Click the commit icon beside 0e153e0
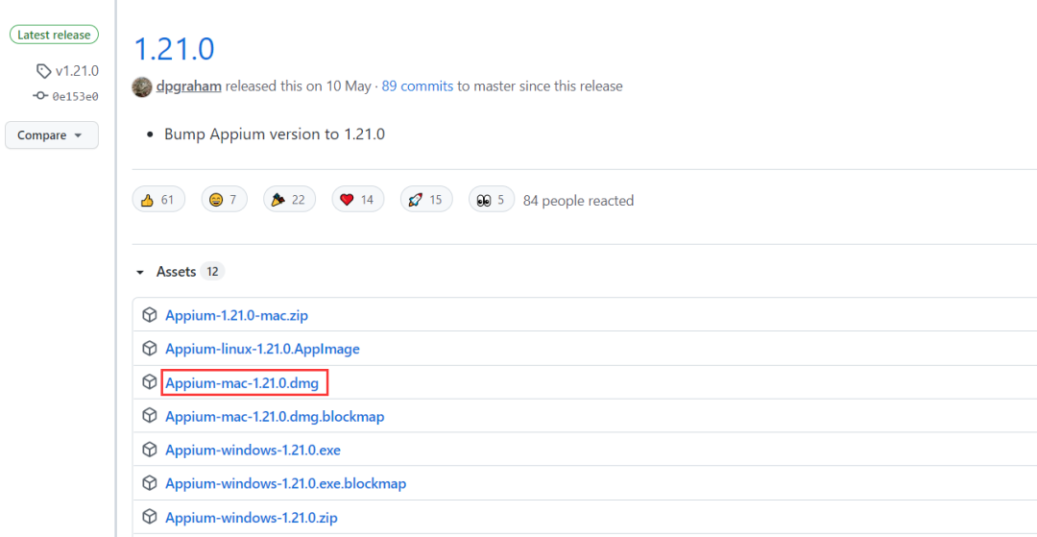This screenshot has width=1037, height=537. coord(41,96)
